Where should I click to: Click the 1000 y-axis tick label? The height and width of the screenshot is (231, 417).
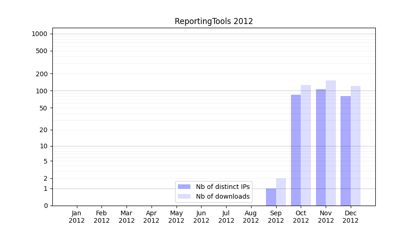pyautogui.click(x=39, y=34)
